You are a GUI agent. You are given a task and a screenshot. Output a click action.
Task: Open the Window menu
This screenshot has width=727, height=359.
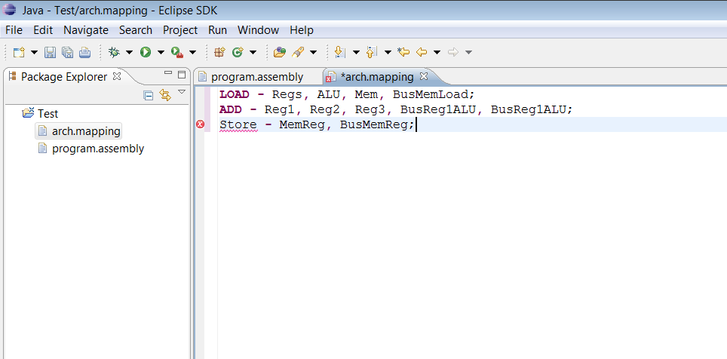click(258, 30)
